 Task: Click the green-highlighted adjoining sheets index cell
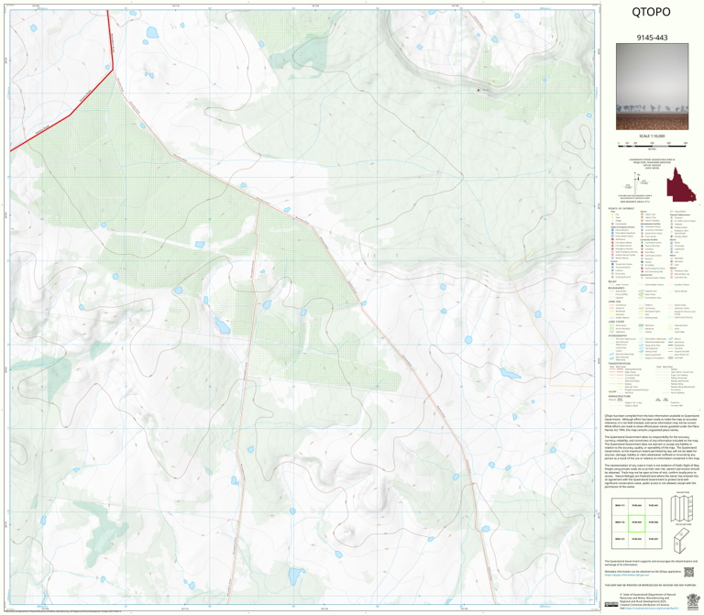[637, 523]
